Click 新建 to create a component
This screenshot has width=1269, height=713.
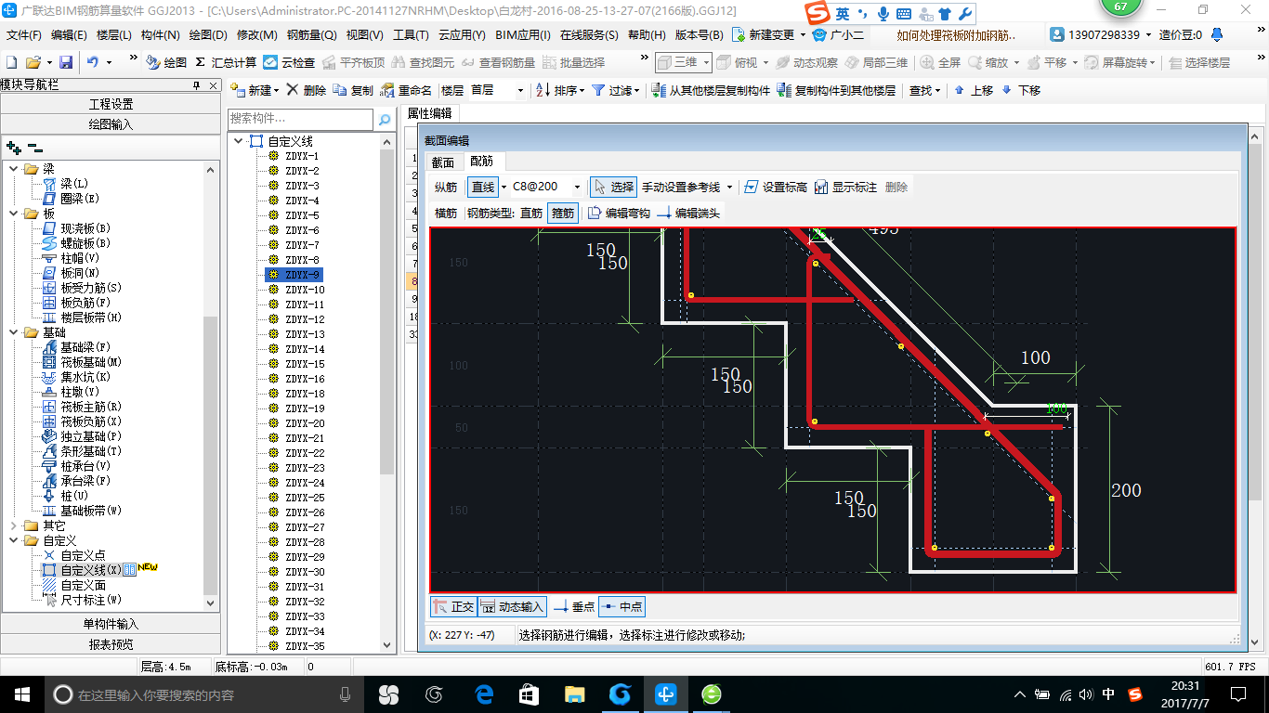255,90
